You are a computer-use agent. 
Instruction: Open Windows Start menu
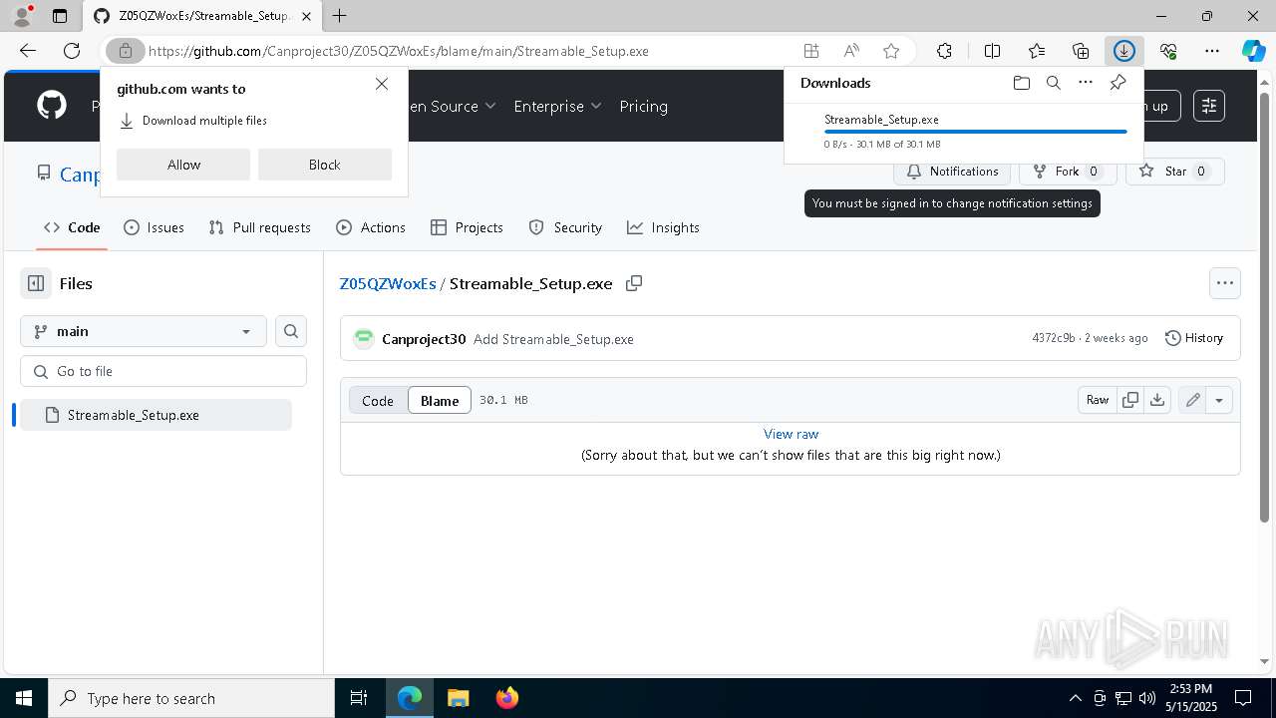coord(24,698)
